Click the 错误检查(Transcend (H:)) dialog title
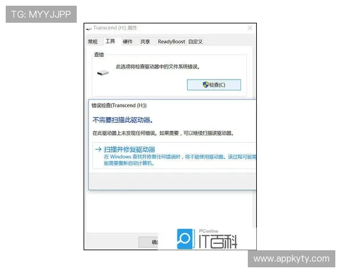Viewport: 341px width, 273px height. click(119, 106)
